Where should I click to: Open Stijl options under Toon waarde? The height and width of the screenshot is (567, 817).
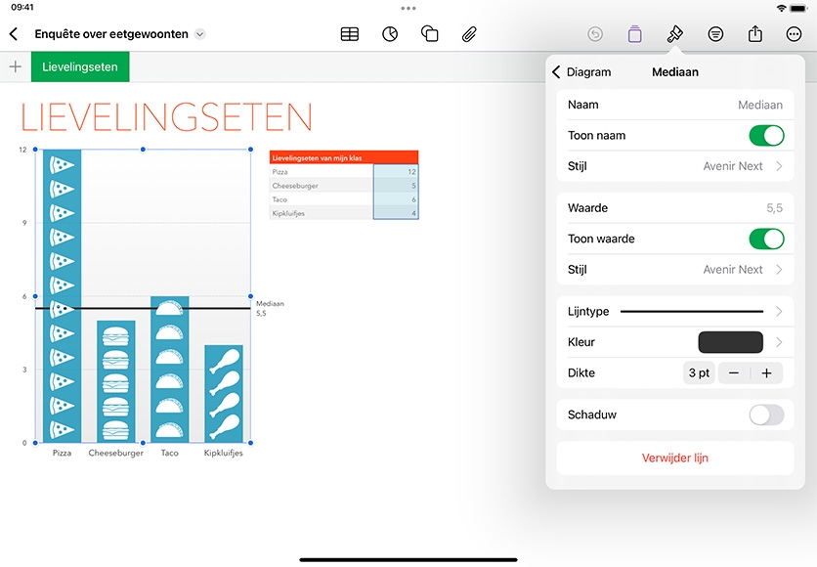(x=675, y=270)
